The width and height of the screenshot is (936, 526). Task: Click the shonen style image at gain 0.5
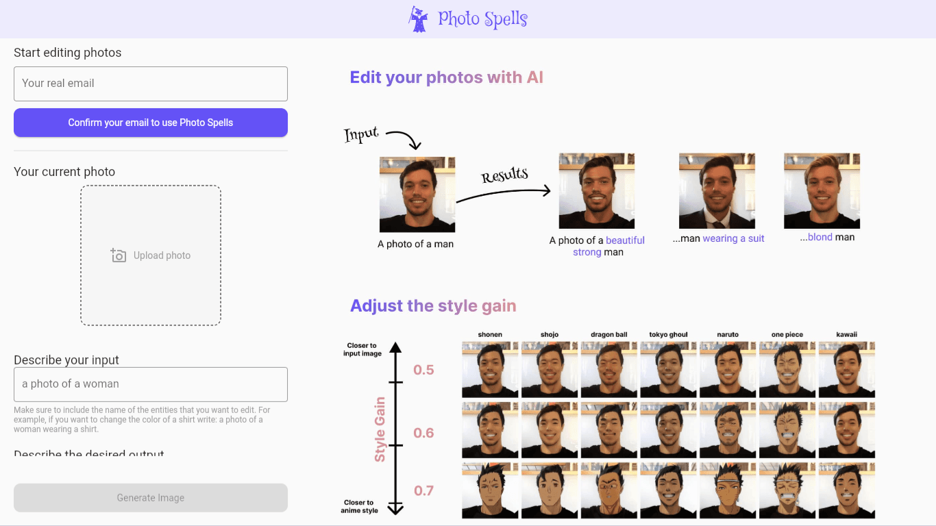click(490, 370)
